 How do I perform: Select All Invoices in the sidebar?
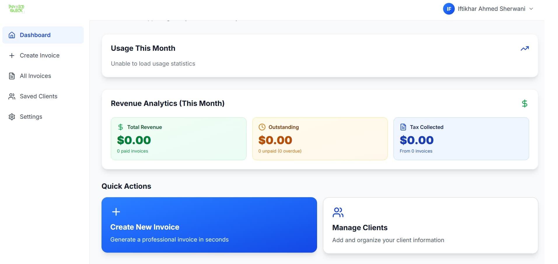pyautogui.click(x=35, y=76)
